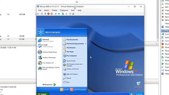Viewport: 169px width, 95px height.
Task: Click Move in Hyper-V Actions pane
Action: [165, 64]
